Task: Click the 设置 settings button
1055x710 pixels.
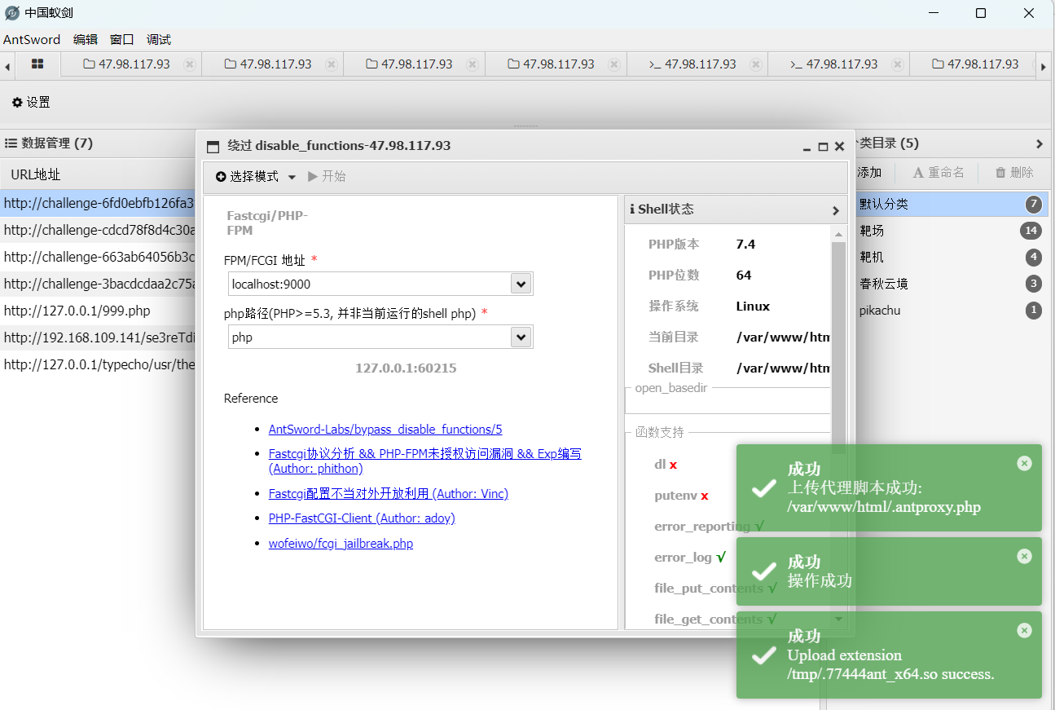Action: click(31, 103)
